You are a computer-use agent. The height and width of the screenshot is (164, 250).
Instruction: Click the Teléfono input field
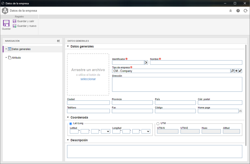(x=88, y=111)
